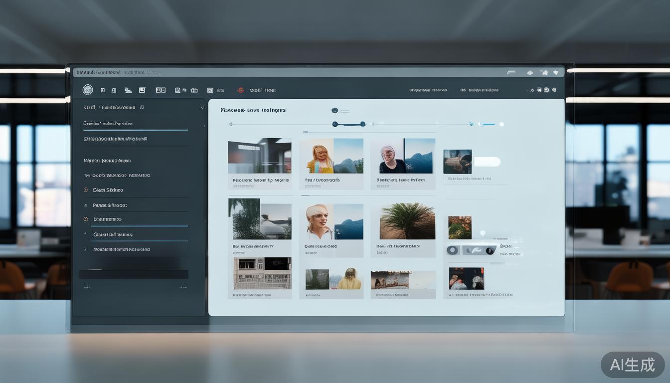Open the menu lines icon in the title bar
Viewport: 670px width, 383px height.
click(511, 73)
